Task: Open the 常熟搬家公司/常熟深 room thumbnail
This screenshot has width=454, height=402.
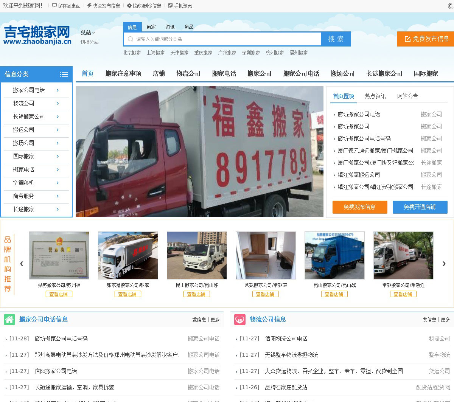Action: coord(266,256)
